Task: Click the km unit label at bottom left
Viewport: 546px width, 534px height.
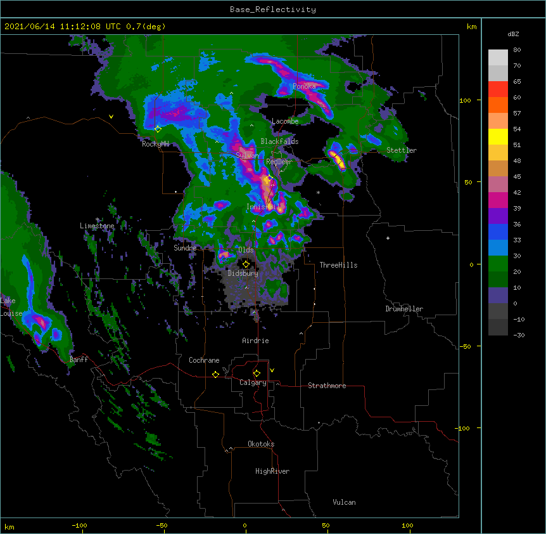Action: [10, 527]
